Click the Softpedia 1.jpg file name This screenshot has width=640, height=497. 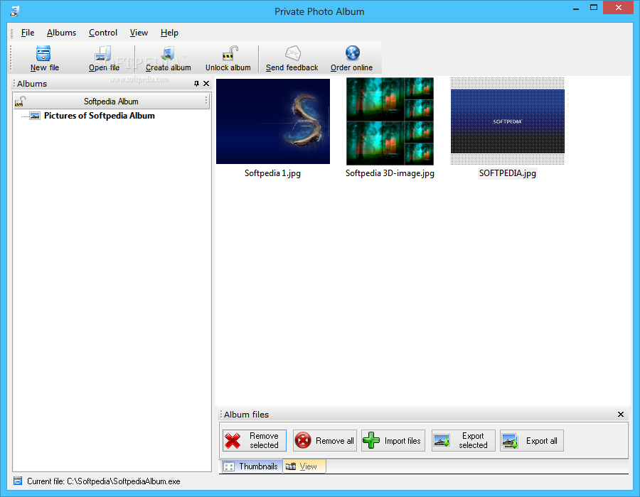tap(272, 173)
